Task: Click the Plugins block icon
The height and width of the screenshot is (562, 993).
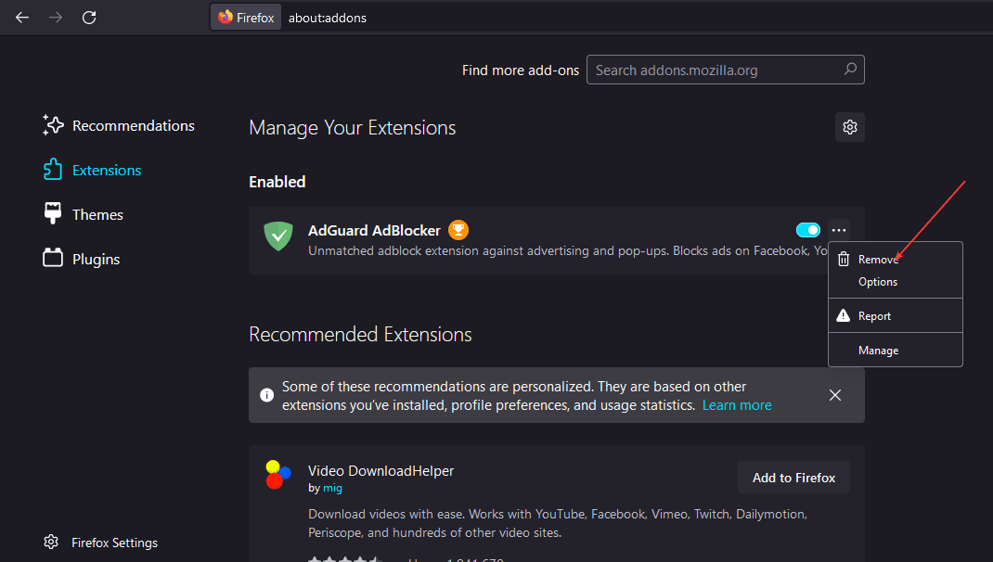Action: click(53, 258)
